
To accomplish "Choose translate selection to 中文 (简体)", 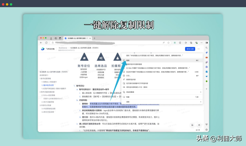I will (x=162, y=87).
